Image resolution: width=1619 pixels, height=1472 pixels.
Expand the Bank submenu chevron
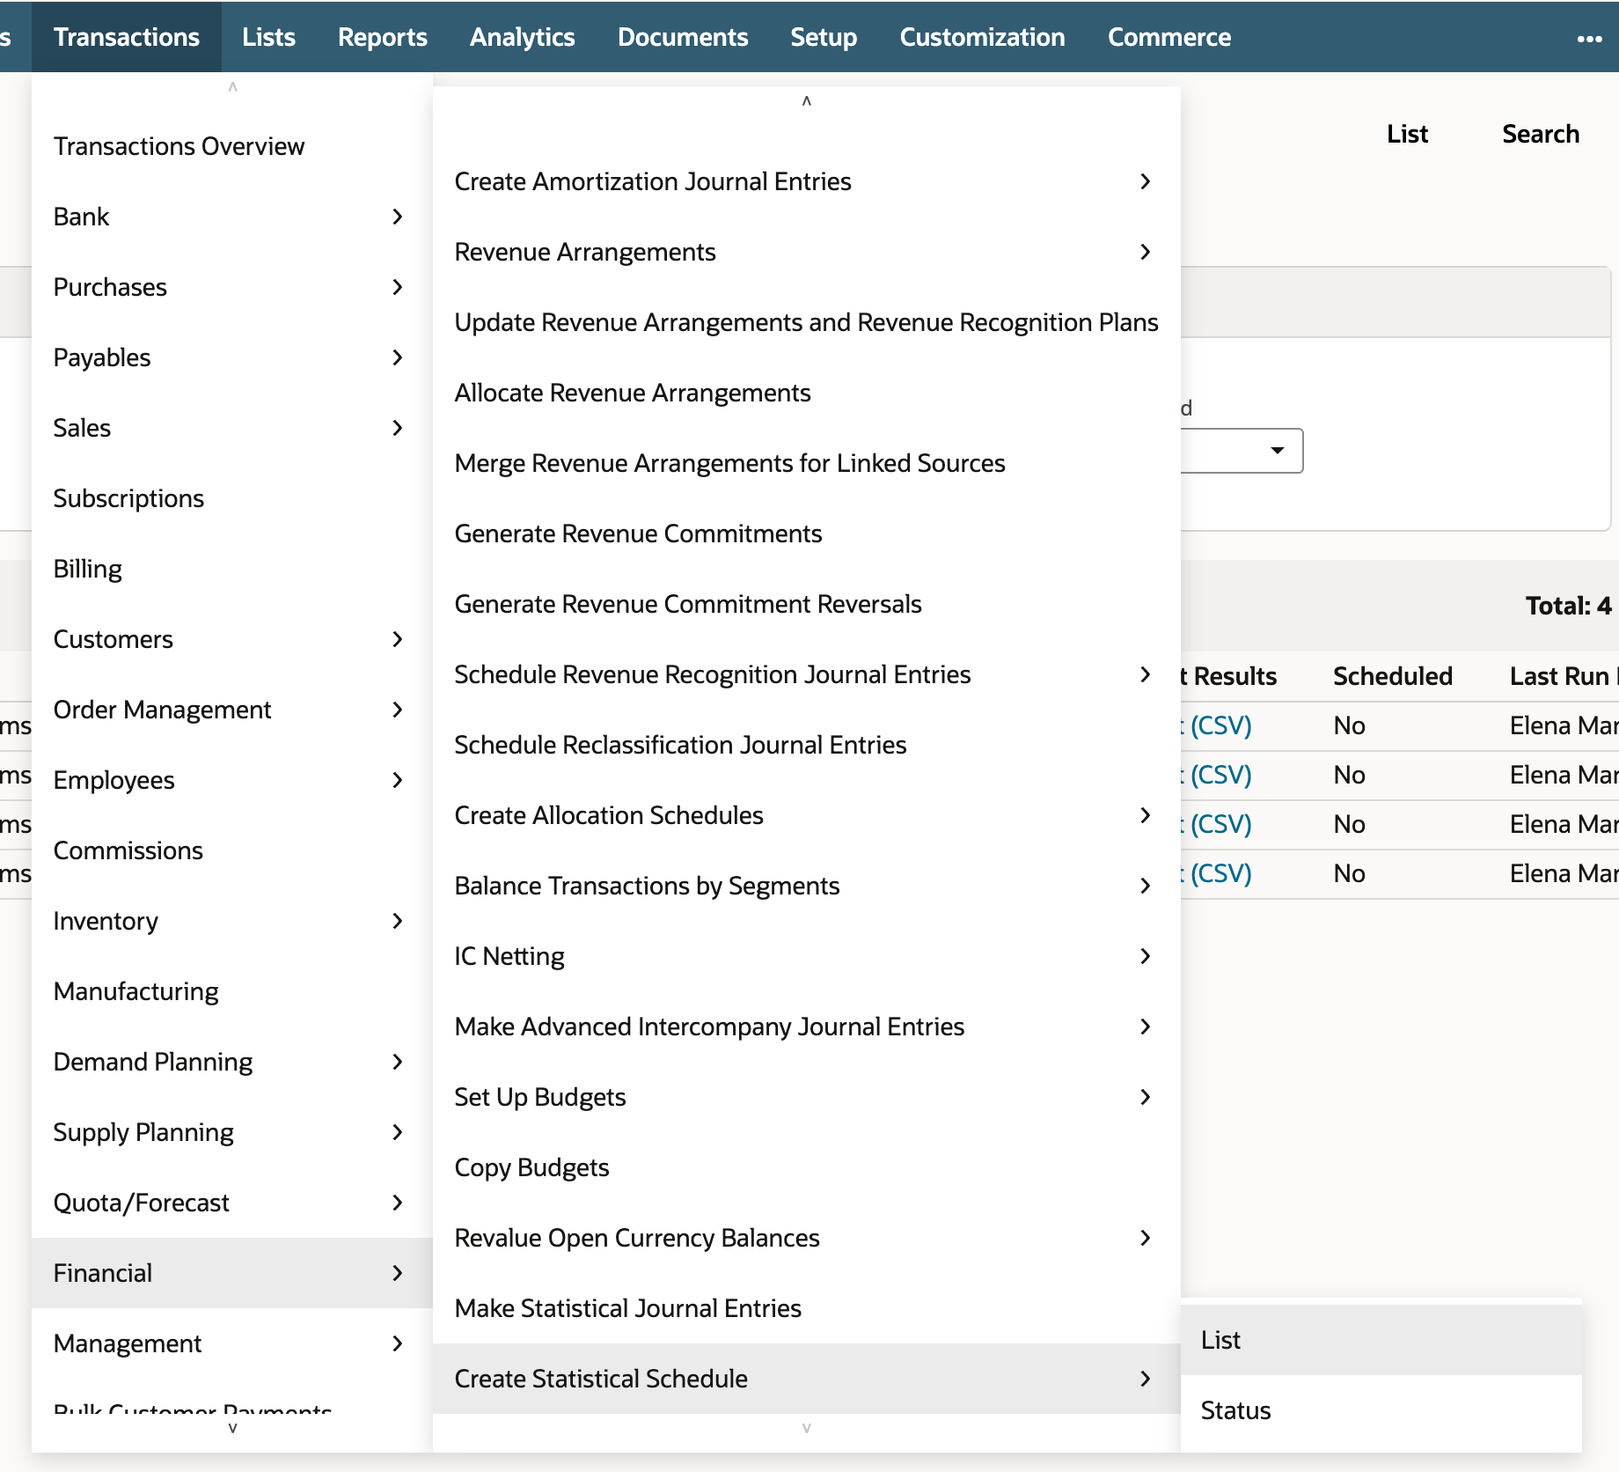tap(398, 217)
